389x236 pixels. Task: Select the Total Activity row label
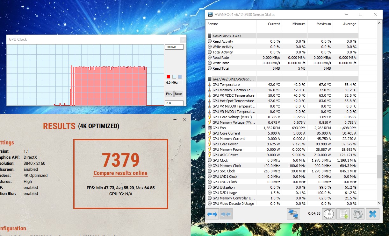tap(223, 52)
